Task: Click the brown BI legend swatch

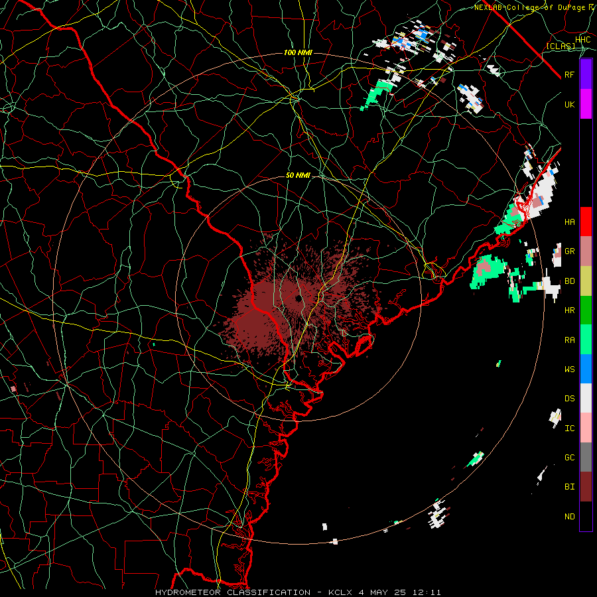Action: [586, 487]
